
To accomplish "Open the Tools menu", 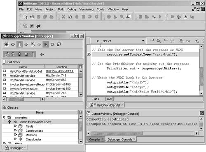I will point(101,9).
